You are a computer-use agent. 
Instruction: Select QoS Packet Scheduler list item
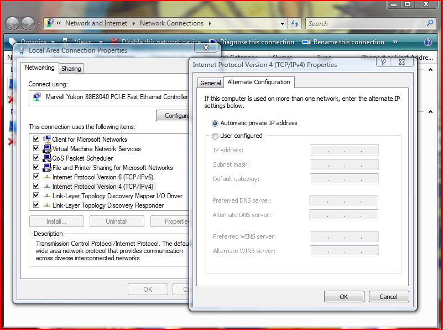82,158
